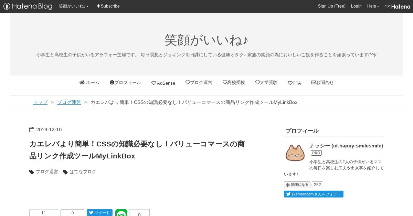Screen dimensions: 413x216
Task: Click the 252 reader count
Action: (x=317, y=185)
